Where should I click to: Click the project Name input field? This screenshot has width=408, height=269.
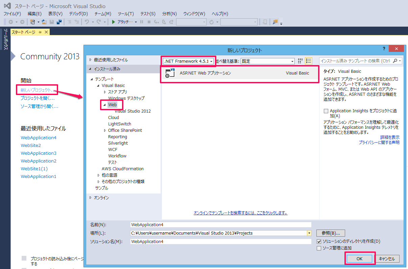pyautogui.click(x=221, y=225)
